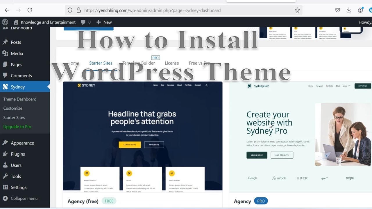372x209 pixels.
Task: Click the New text in the admin bar
Action: click(108, 22)
